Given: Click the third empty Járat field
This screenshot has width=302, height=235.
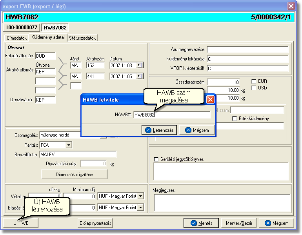Looking at the screenshot, I should pos(76,86).
